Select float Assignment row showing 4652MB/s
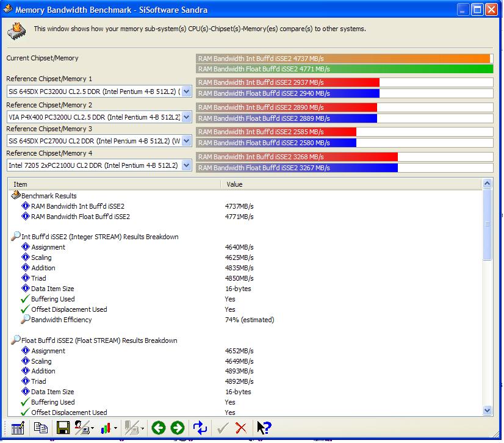The height and width of the screenshot is (443, 504). click(245, 351)
